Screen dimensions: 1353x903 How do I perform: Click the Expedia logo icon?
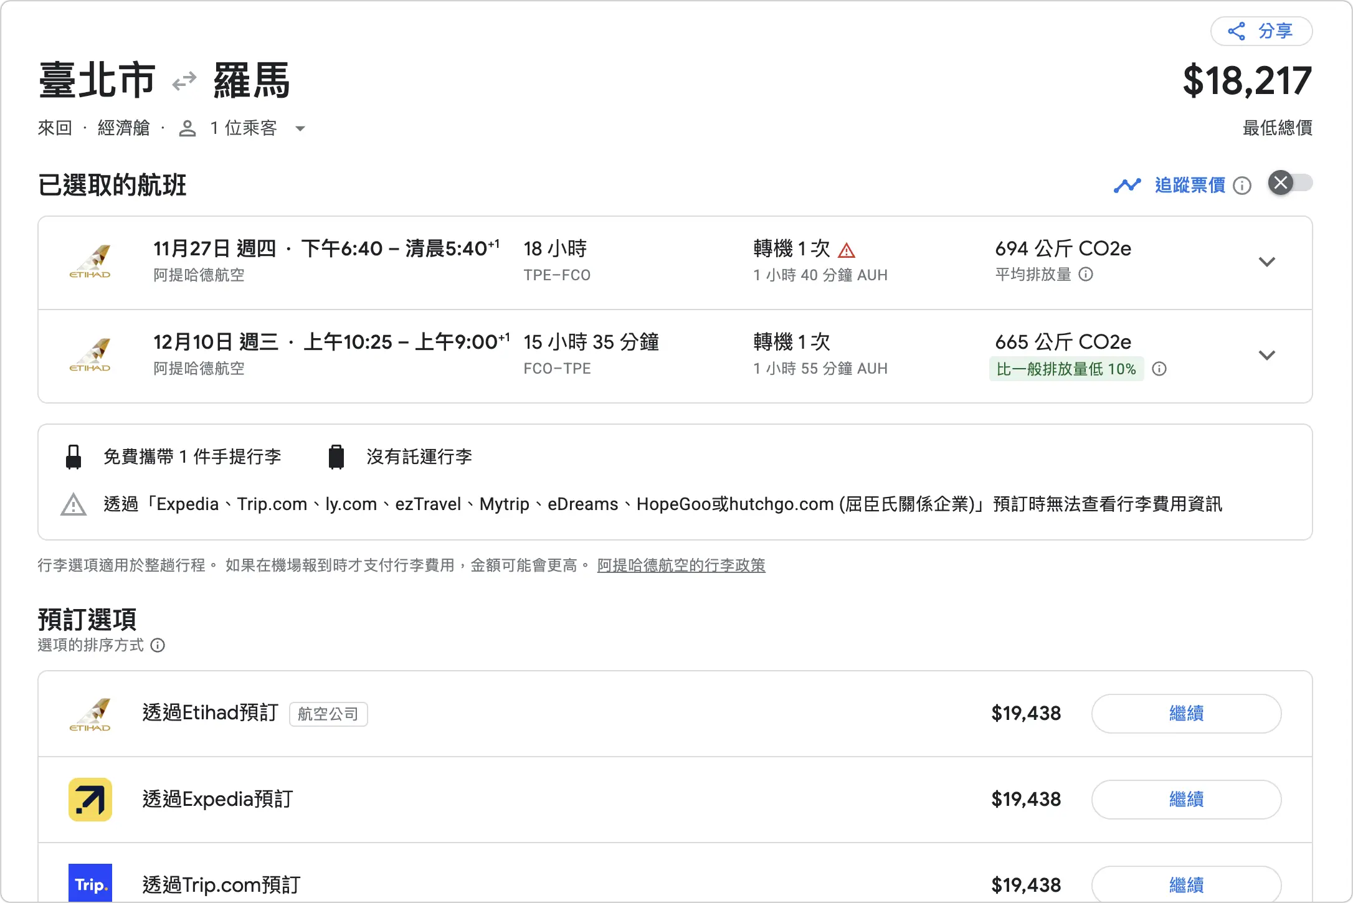90,800
